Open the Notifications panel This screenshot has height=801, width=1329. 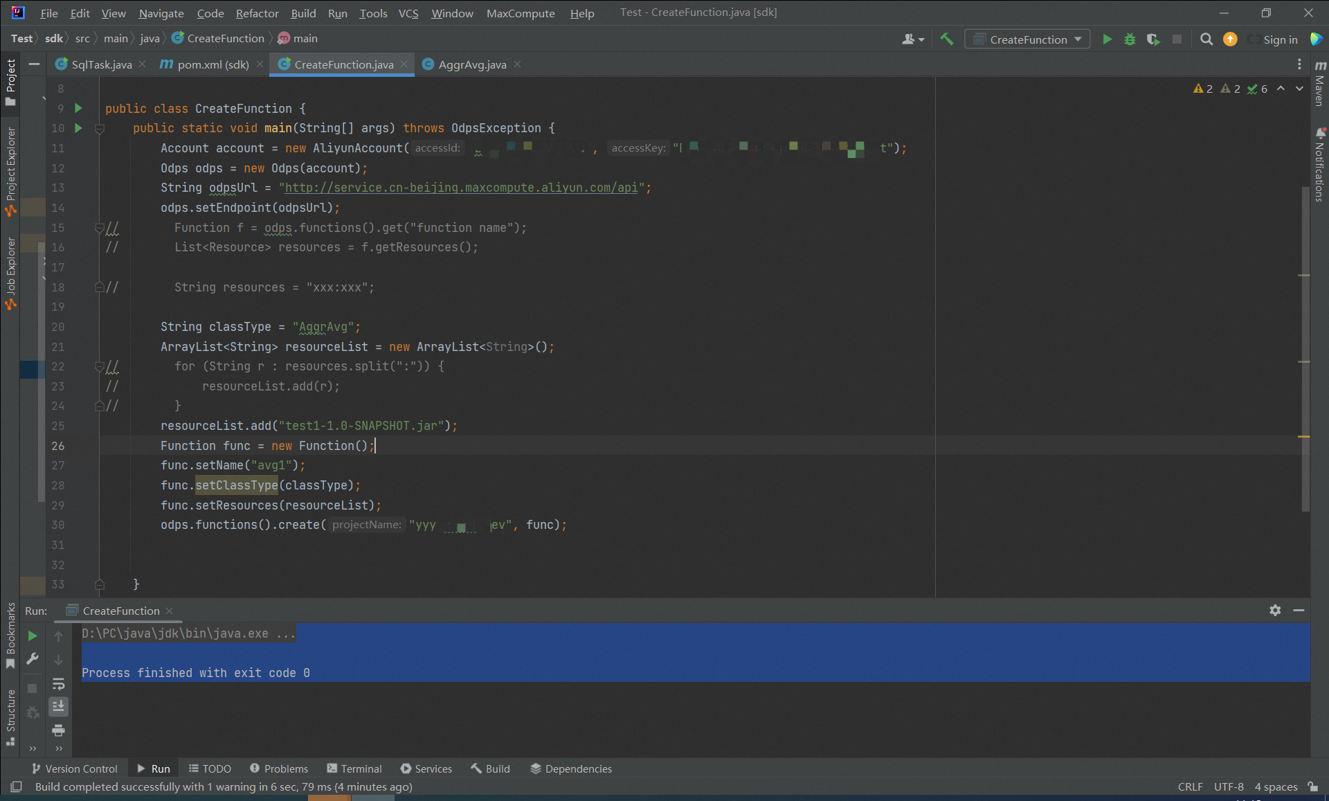(1320, 165)
